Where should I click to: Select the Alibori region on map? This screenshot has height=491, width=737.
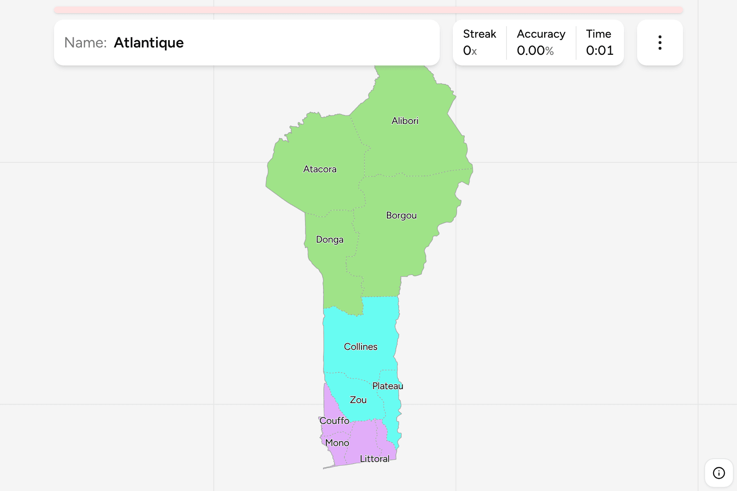[405, 121]
